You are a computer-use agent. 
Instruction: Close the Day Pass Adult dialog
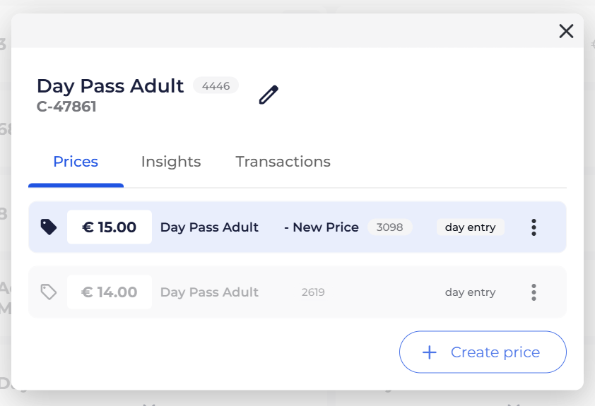566,31
